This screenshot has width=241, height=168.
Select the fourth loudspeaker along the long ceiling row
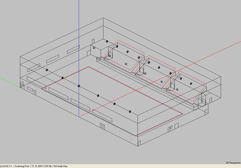pos(98,95)
